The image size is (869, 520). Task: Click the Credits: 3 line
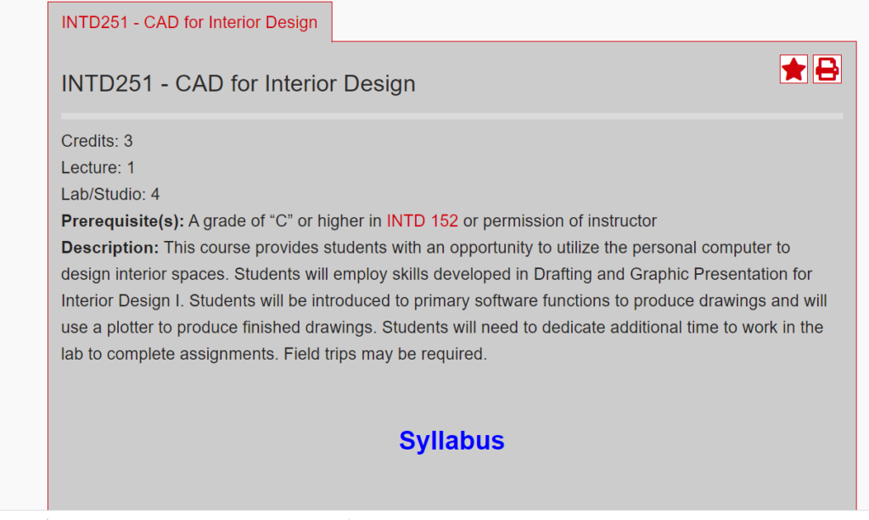(97, 141)
